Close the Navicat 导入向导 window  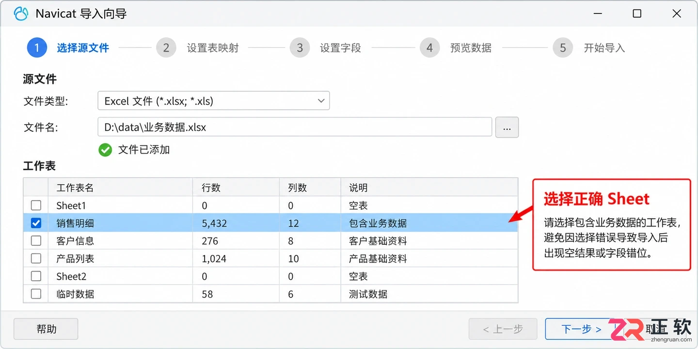pyautogui.click(x=677, y=14)
